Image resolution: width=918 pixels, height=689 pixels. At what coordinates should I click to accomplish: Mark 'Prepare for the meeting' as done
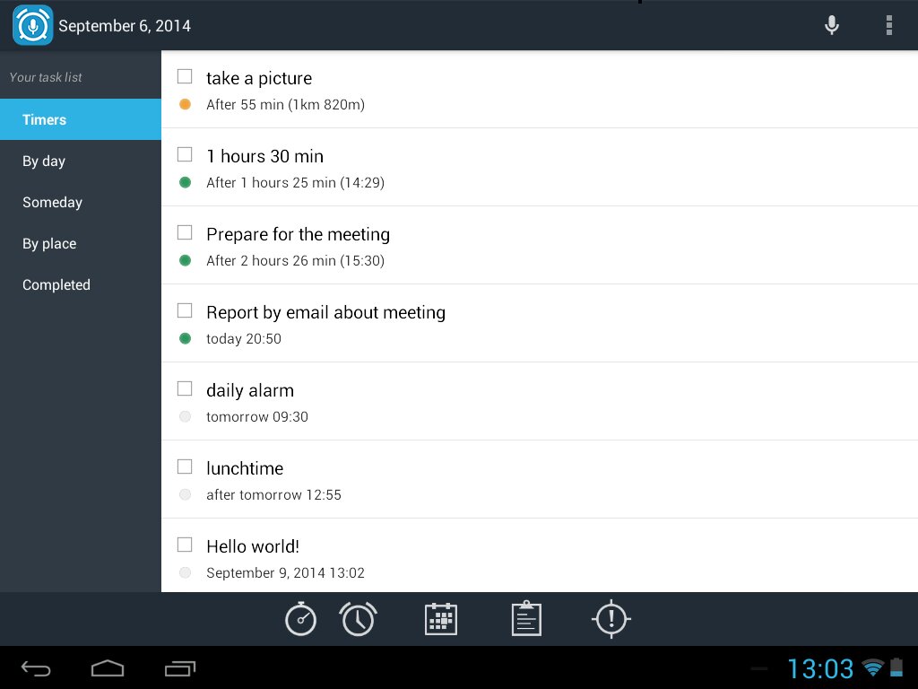185,232
